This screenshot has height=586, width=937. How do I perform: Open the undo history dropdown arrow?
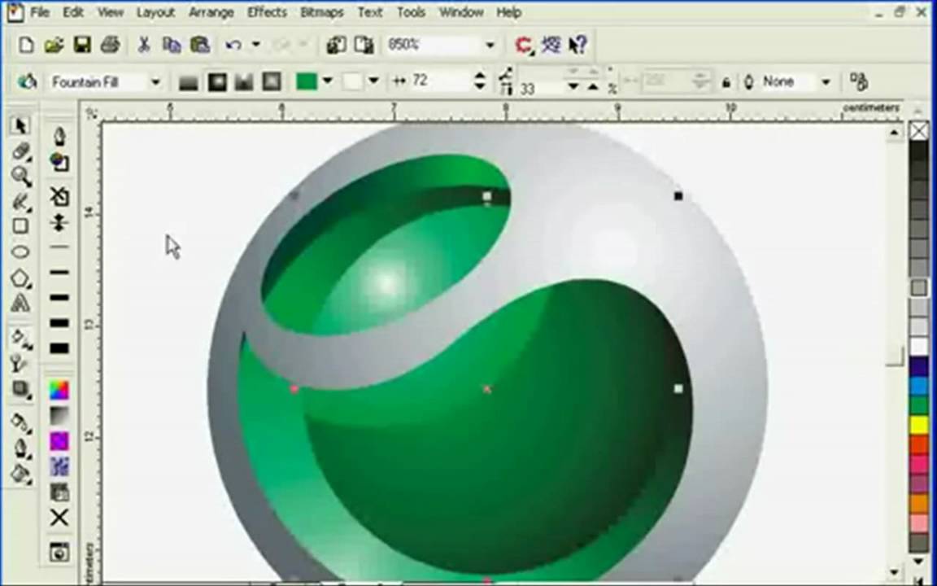pos(255,44)
